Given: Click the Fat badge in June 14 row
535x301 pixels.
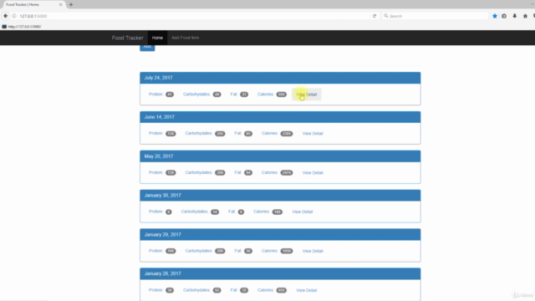Looking at the screenshot, I should [x=248, y=134].
